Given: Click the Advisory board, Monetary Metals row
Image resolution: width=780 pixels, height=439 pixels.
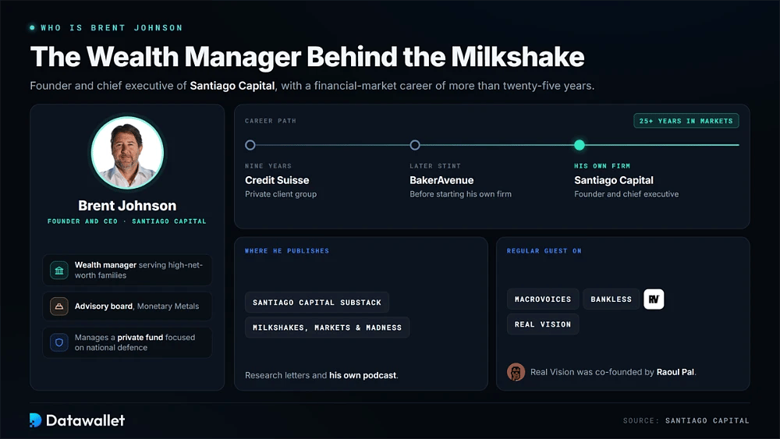Looking at the screenshot, I should [127, 306].
